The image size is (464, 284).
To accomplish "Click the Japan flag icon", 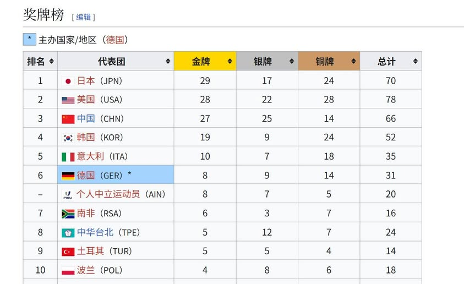I will (x=68, y=81).
